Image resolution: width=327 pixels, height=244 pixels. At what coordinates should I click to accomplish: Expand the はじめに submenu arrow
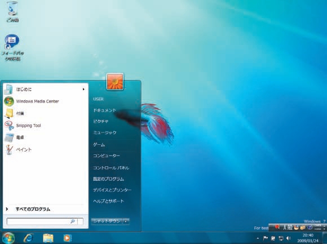tap(83, 89)
